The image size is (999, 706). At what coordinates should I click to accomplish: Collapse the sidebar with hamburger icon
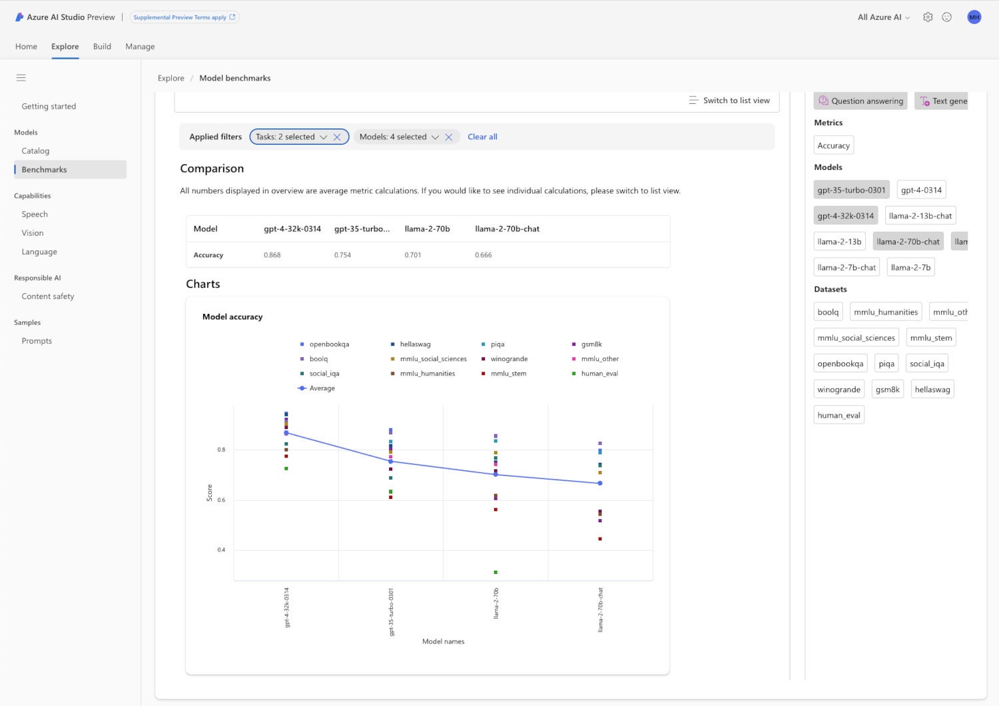pos(21,78)
